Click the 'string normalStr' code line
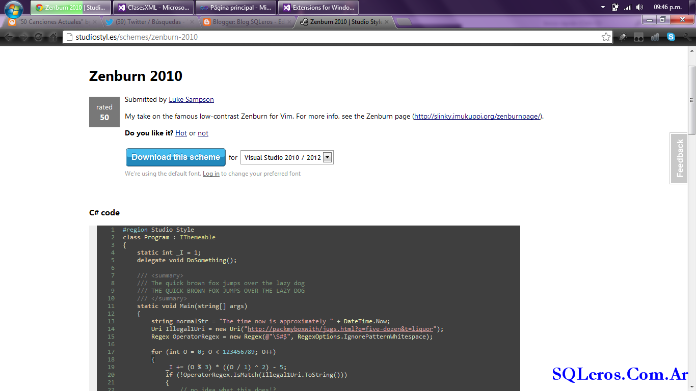 point(271,321)
